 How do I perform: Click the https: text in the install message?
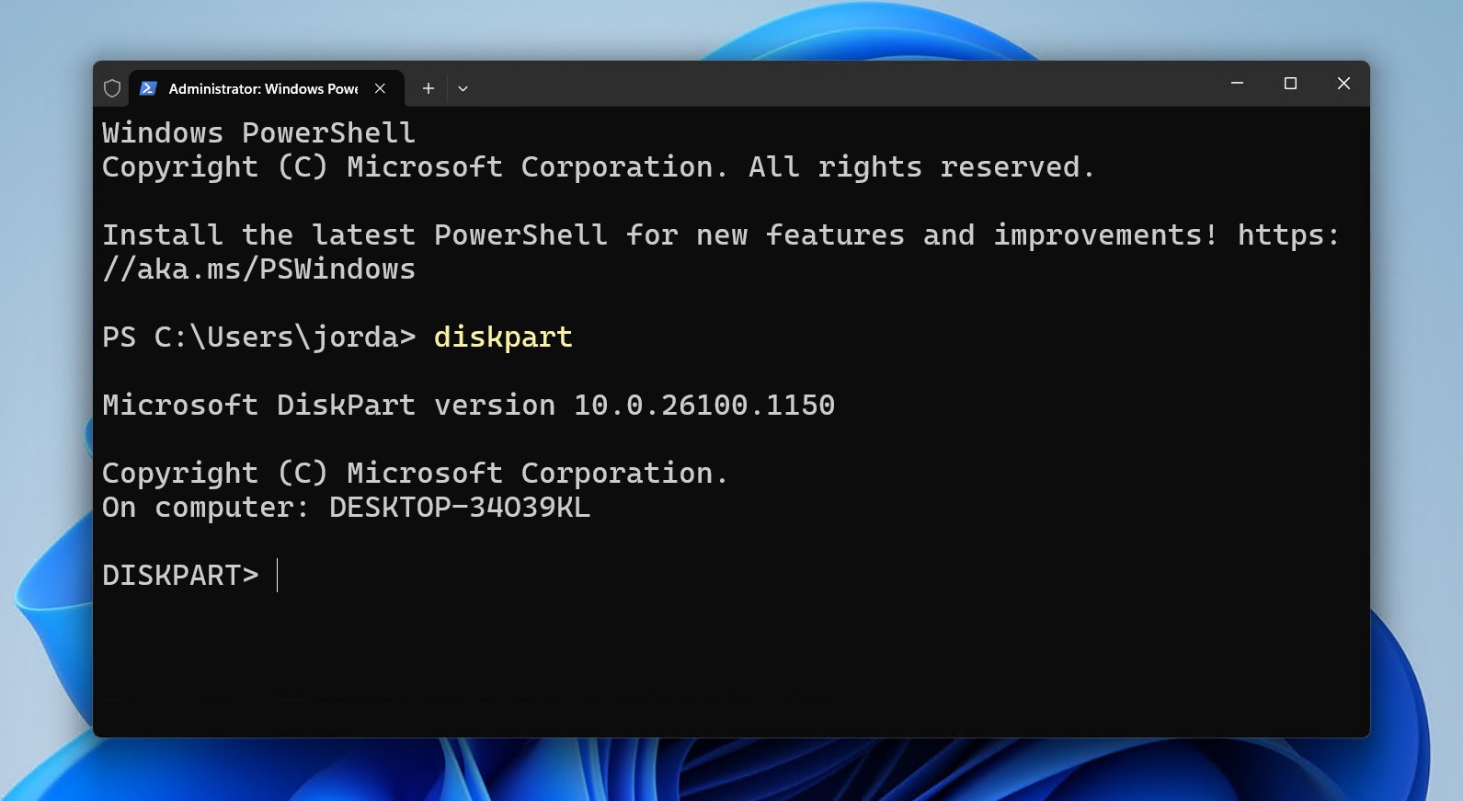[1287, 235]
